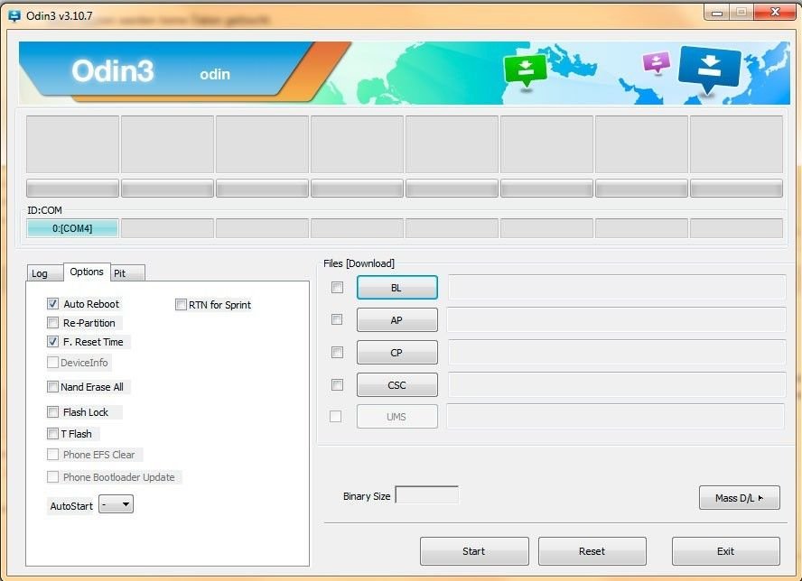
Task: Click the Files [Download] group label
Action: point(359,263)
